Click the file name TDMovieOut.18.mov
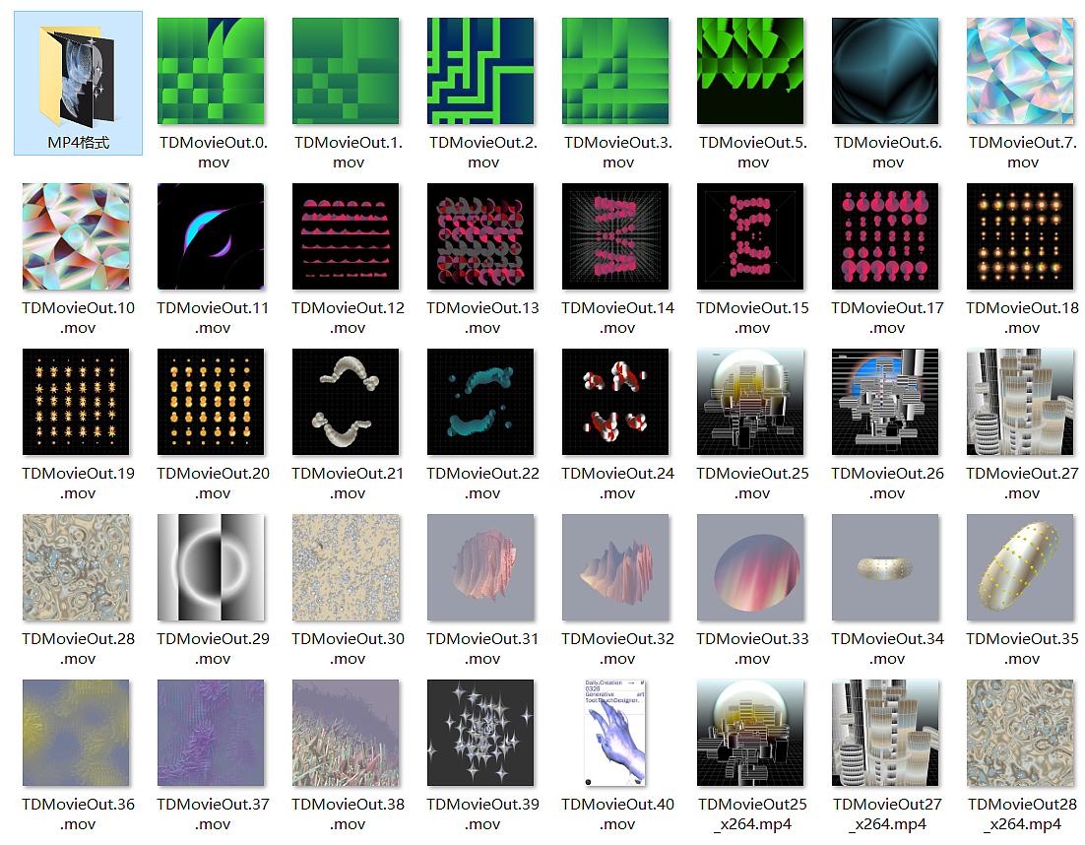 click(x=1023, y=318)
